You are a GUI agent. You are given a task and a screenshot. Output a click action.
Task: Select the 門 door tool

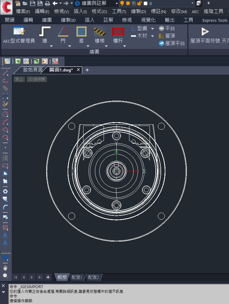tap(63, 35)
